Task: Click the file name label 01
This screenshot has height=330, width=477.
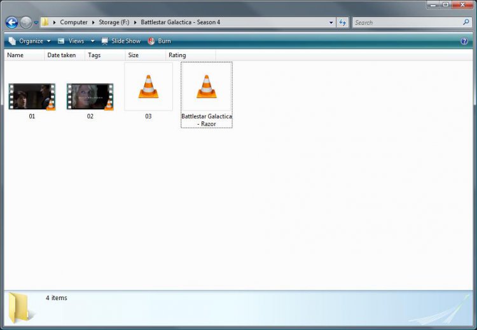Action: [32, 116]
